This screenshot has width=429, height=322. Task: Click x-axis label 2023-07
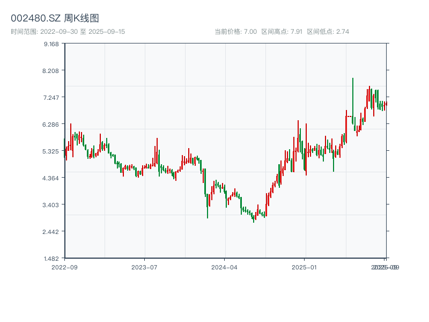click(144, 267)
